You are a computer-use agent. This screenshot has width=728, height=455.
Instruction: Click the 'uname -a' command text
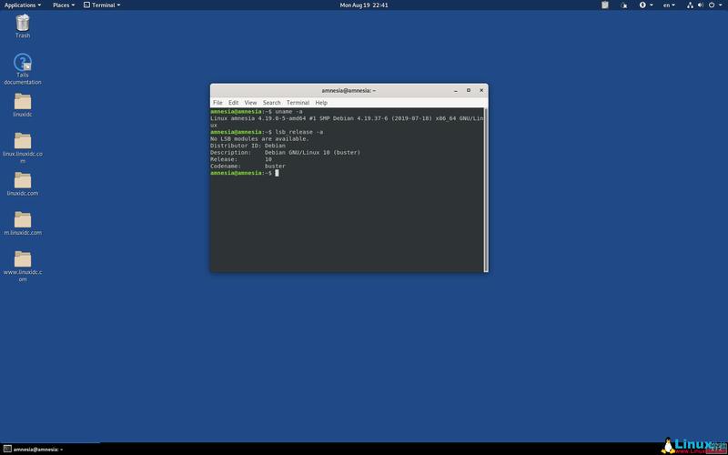tap(288, 111)
